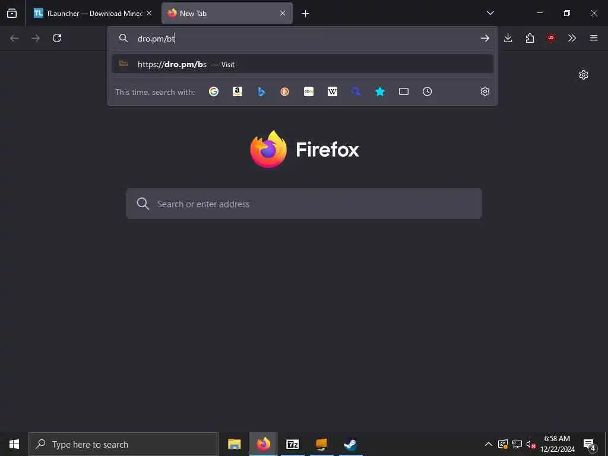Reload the current page
Screen dimensions: 608x456
pos(57,38)
